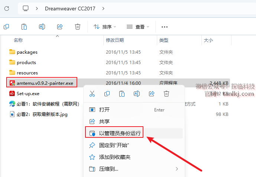Click the packages folder icon
The height and width of the screenshot is (177, 256).
point(12,52)
